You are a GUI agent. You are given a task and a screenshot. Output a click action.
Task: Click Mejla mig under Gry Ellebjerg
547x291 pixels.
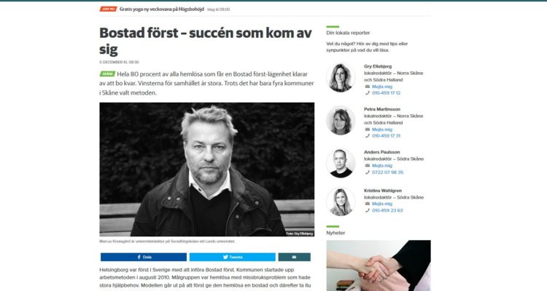pos(382,87)
